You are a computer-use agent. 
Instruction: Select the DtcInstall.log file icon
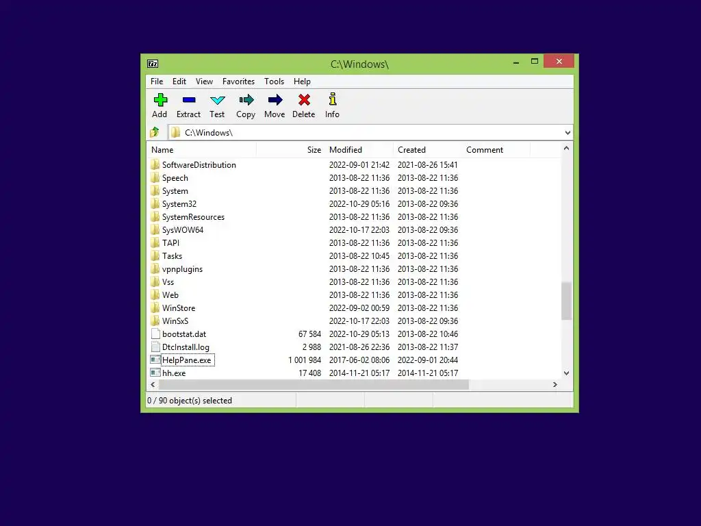155,347
